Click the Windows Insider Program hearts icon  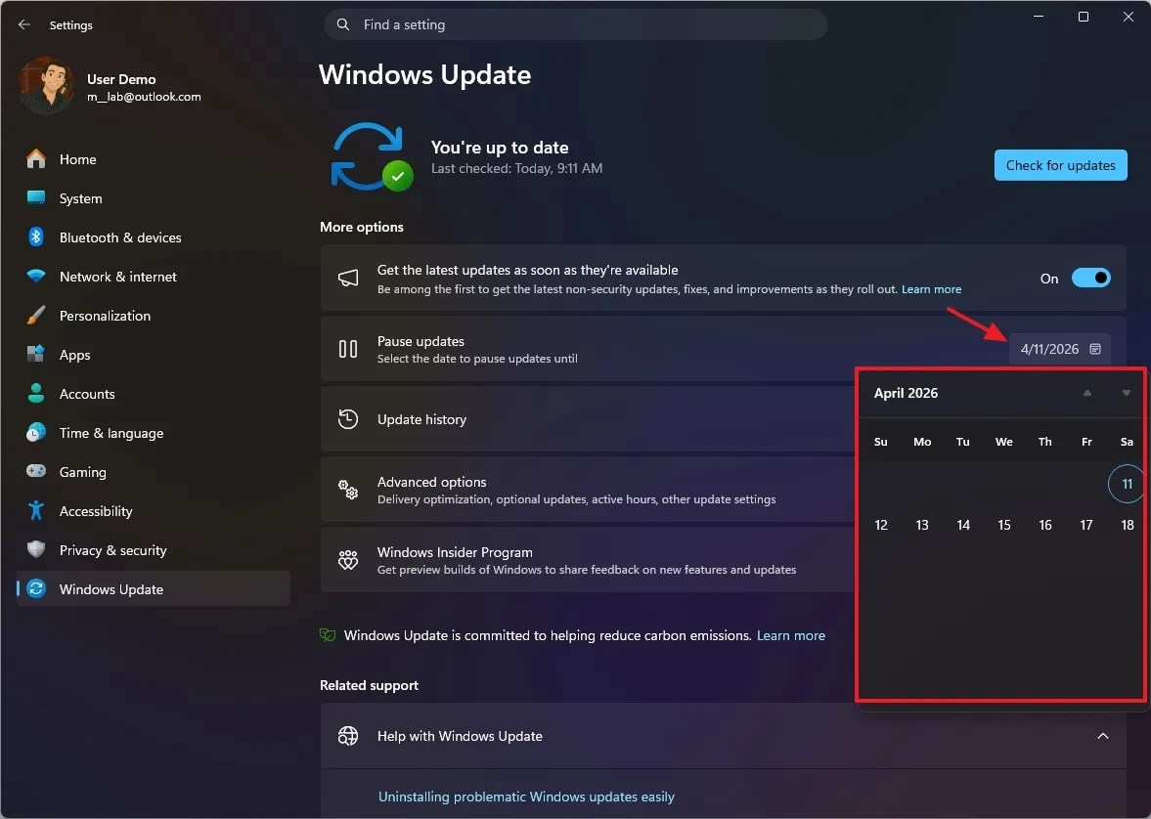pos(348,560)
